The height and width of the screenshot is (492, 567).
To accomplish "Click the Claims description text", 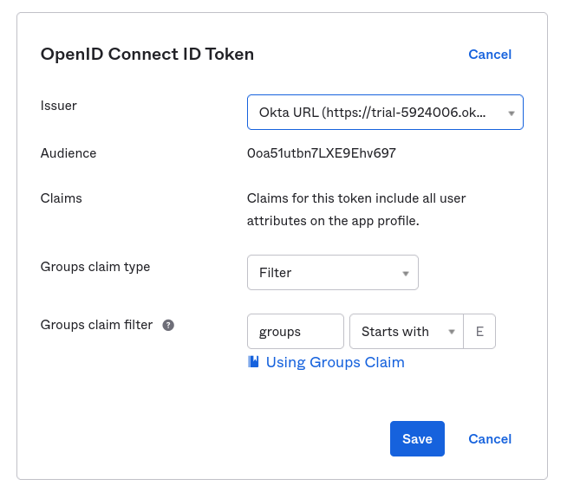I will tap(356, 210).
